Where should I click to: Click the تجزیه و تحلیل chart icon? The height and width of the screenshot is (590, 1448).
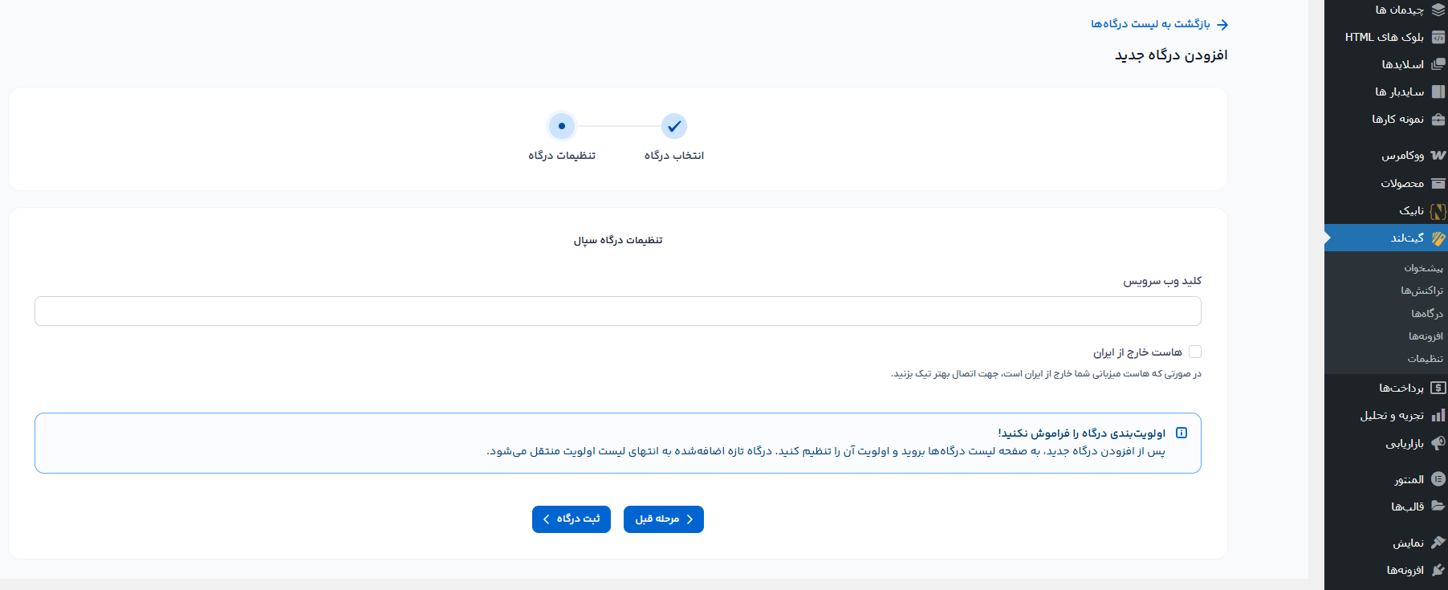1438,415
